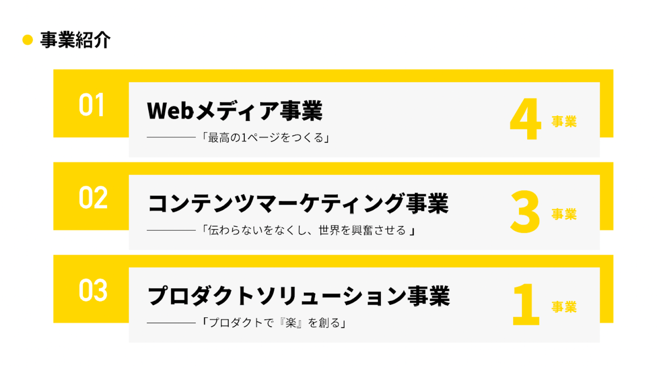Select the プロダクトソリューション事業 heading
The height and width of the screenshot is (371, 659).
point(299,296)
